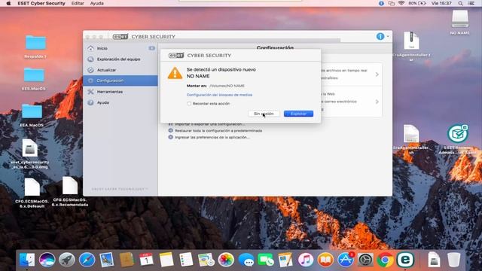The width and height of the screenshot is (482, 271).
Task: Open Photos app from the Dock
Action: pyautogui.click(x=226, y=260)
